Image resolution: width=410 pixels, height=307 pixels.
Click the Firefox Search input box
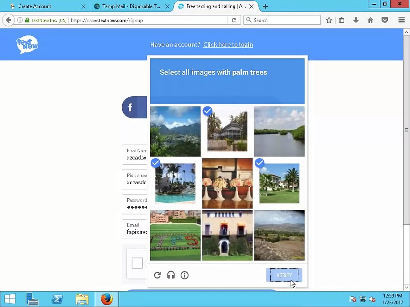pyautogui.click(x=282, y=20)
